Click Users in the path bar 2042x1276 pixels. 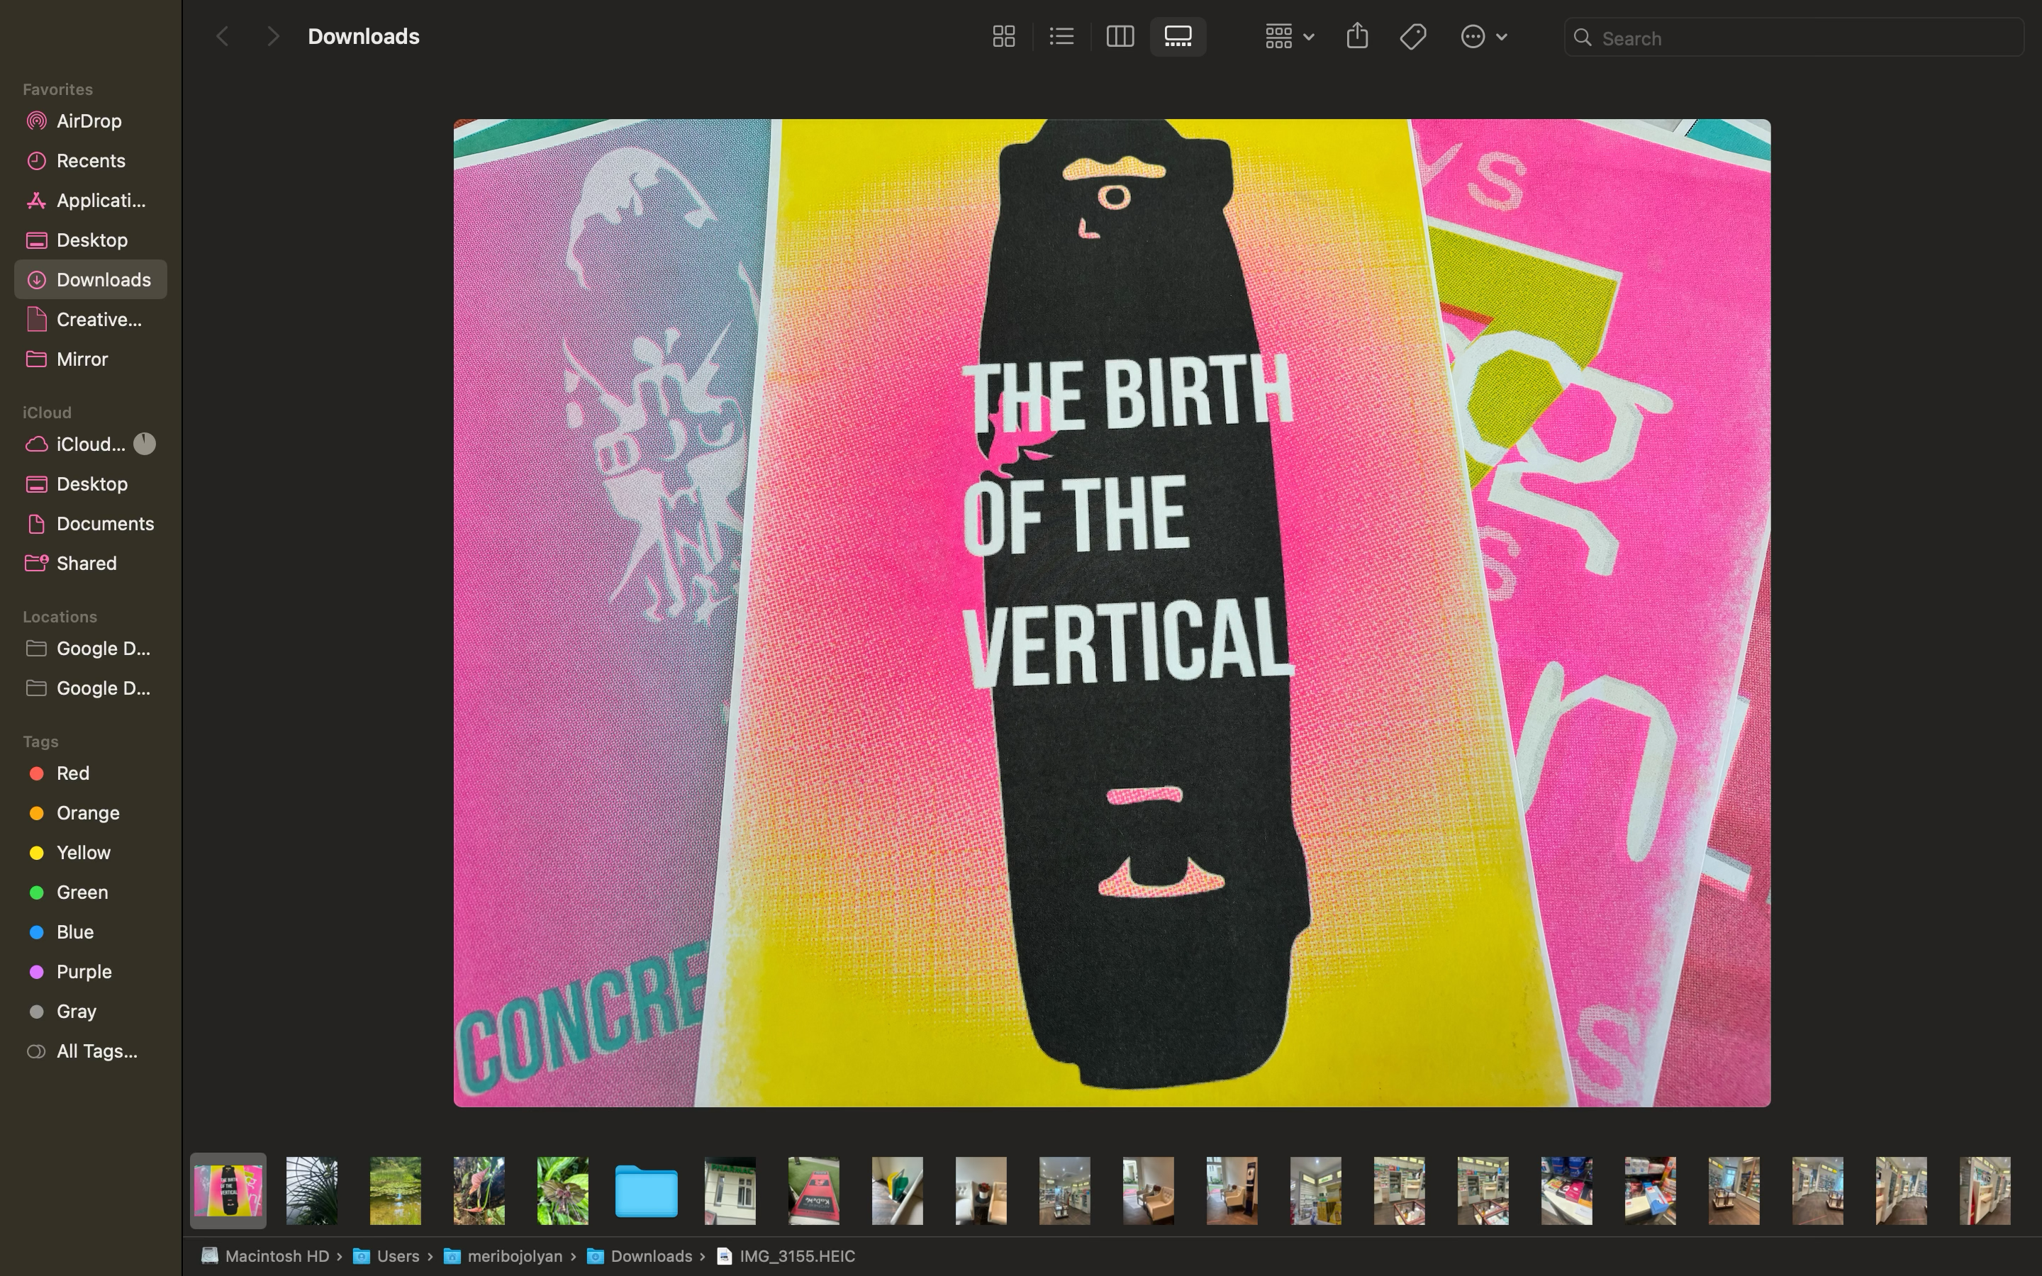coord(398,1255)
